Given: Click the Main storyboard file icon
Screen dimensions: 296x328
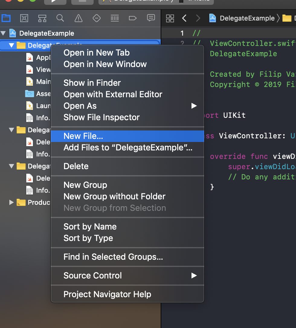Looking at the screenshot, I should tap(30, 82).
